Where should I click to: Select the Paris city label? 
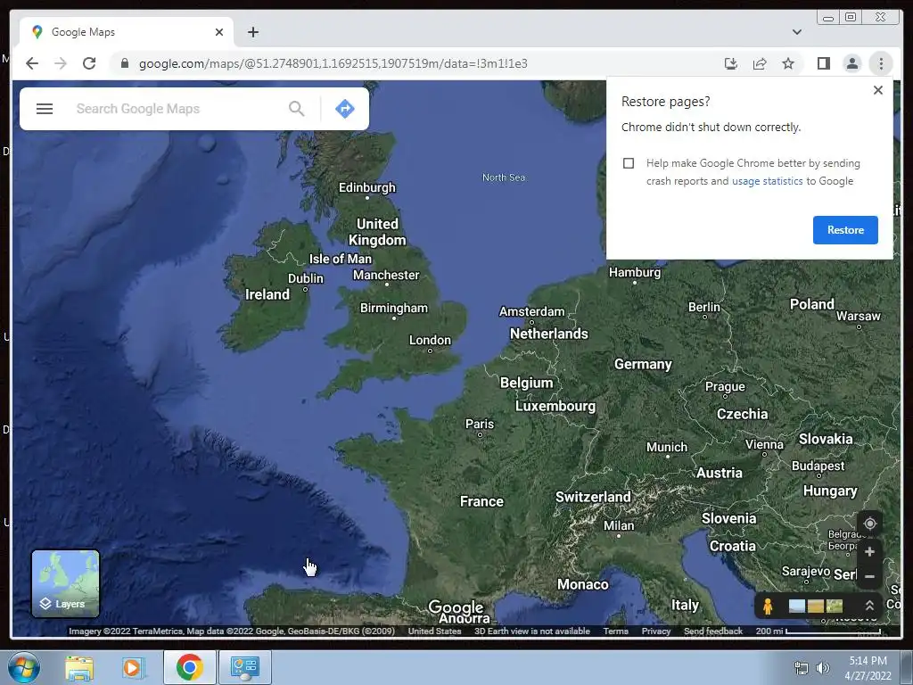pos(479,424)
